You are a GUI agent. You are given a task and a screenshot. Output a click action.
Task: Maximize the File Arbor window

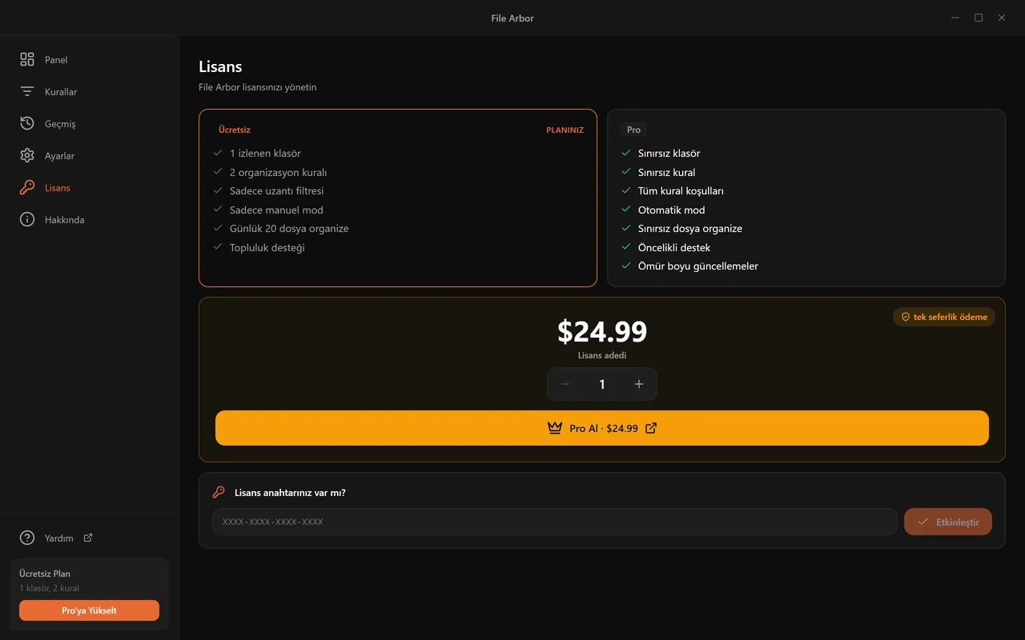(979, 18)
